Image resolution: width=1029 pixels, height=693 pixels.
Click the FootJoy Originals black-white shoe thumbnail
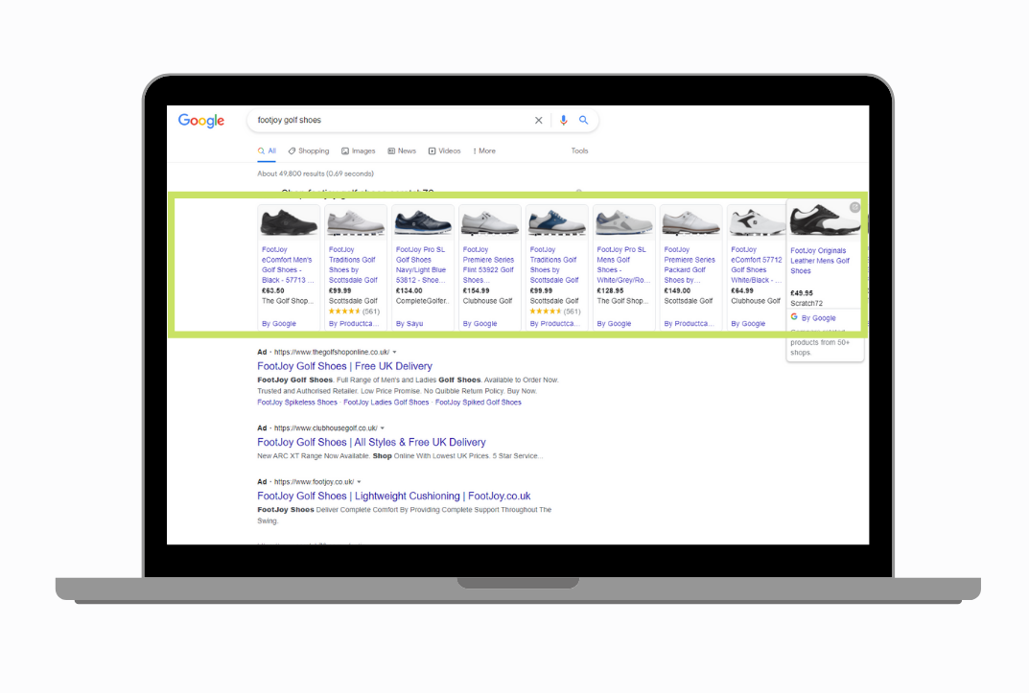824,219
